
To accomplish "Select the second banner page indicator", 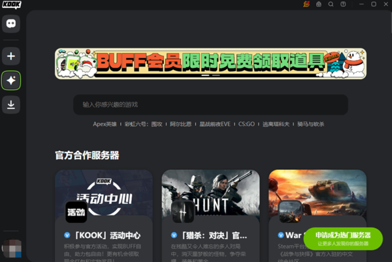I will (216, 75).
